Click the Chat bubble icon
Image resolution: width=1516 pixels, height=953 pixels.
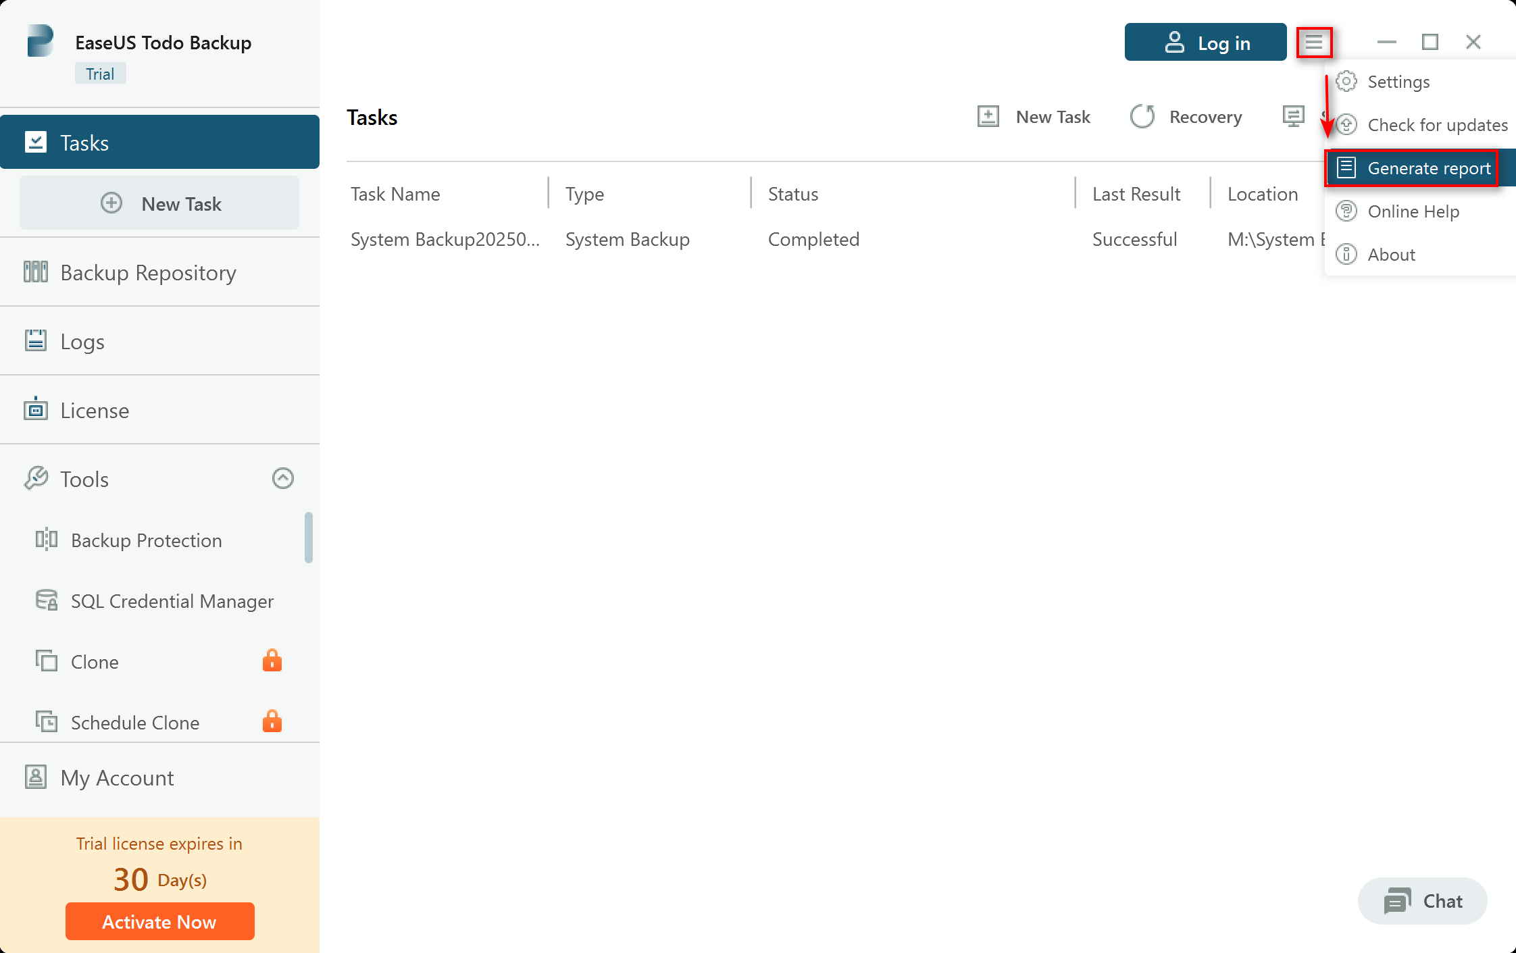(1397, 901)
